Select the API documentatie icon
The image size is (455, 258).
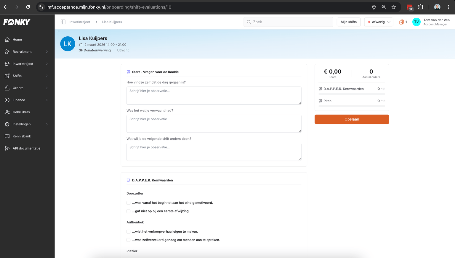[x=8, y=148]
